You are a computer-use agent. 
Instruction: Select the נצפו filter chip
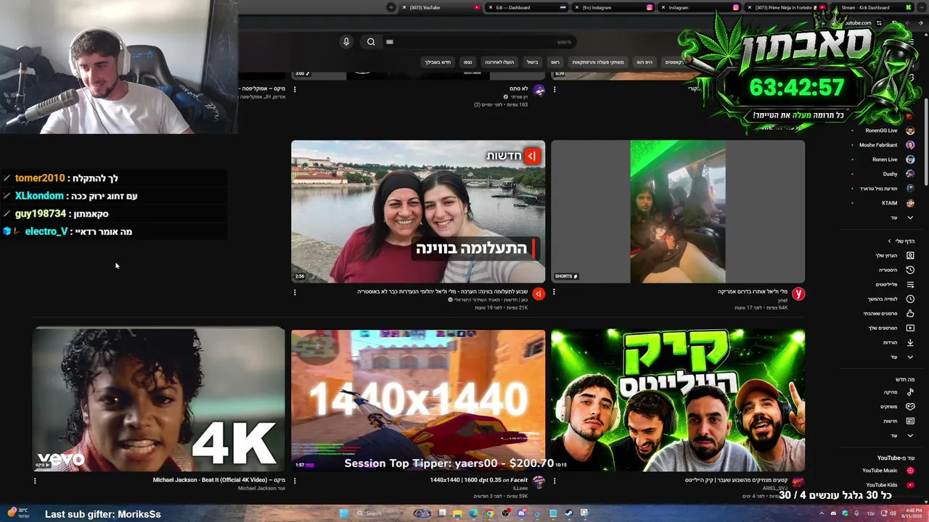tap(468, 62)
